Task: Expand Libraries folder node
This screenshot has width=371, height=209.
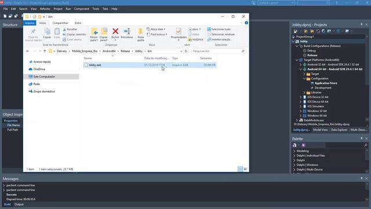Action: pyautogui.click(x=304, y=92)
